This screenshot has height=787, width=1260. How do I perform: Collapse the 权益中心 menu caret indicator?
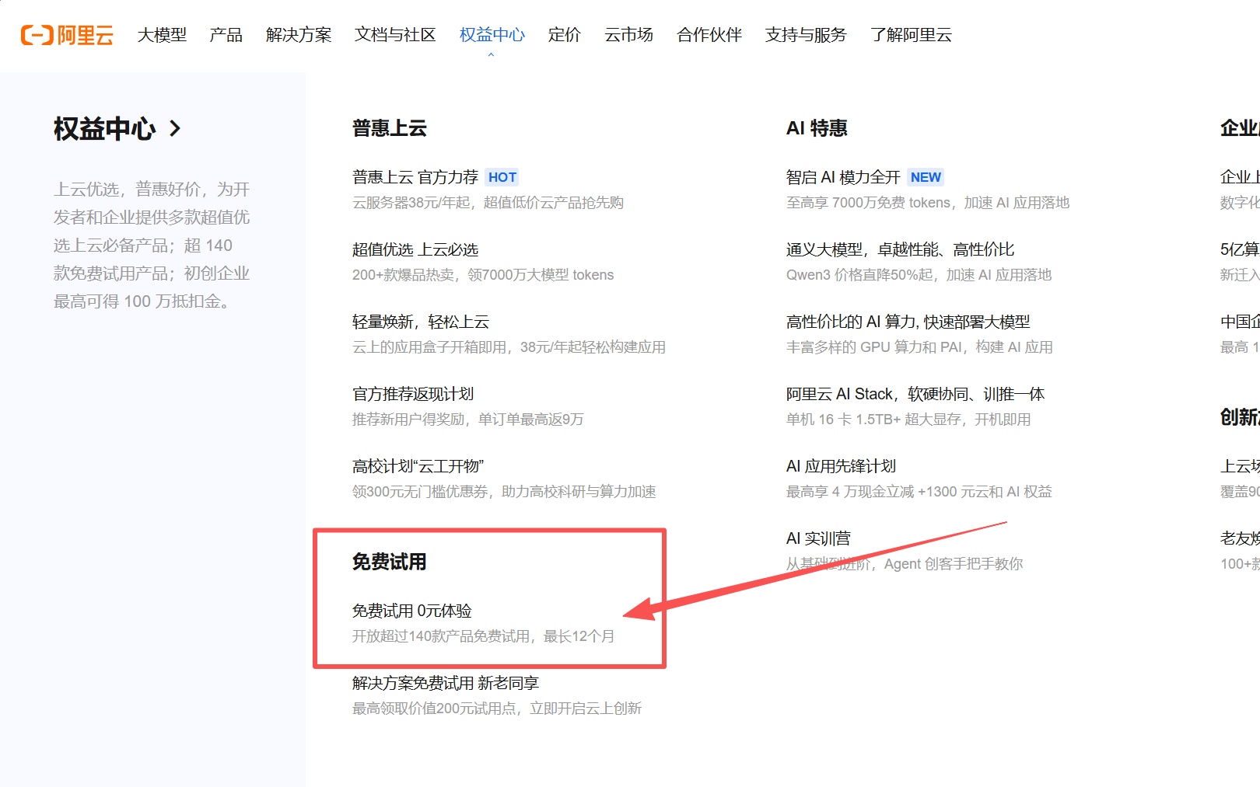click(491, 54)
